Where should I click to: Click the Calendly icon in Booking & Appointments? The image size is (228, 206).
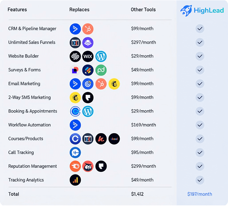pyautogui.click(x=75, y=111)
